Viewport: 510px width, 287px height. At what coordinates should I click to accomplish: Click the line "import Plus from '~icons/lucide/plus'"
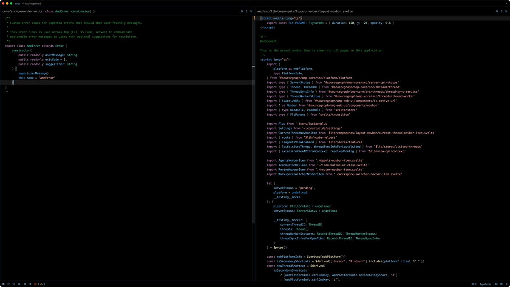point(298,124)
